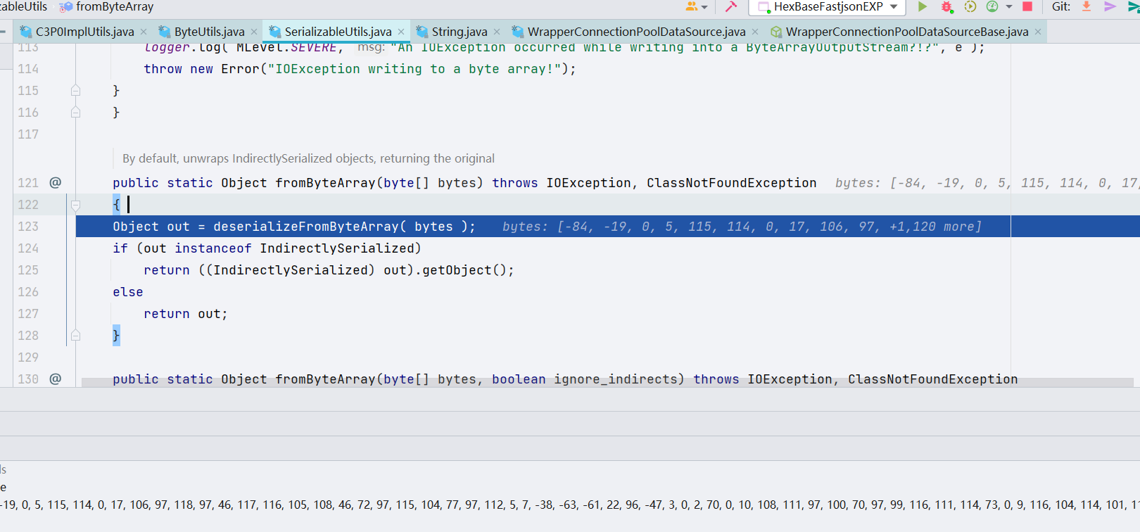Open WrapperConnectionPoolDataSource.java tab
Viewport: 1140px width, 532px height.
(x=636, y=32)
